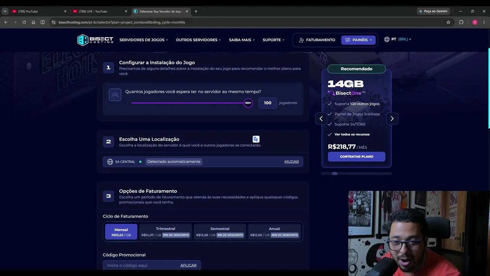Expand the Suporte menu

(x=273, y=40)
